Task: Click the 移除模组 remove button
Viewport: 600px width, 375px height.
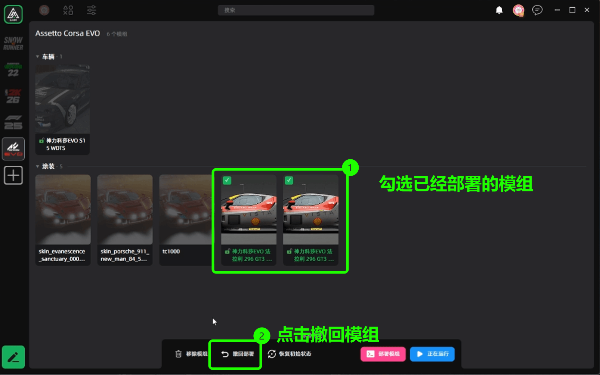Action: tap(191, 354)
